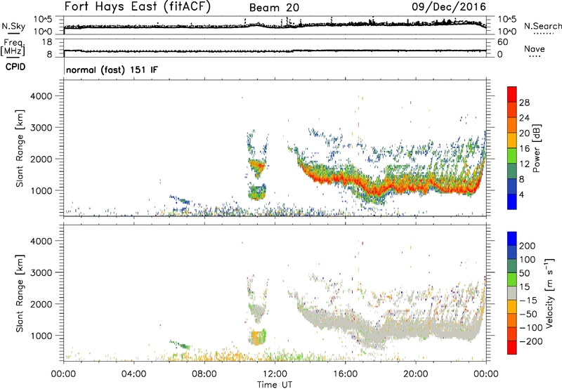Click the "N.Sky" legend label
The image size is (562, 389).
click(13, 26)
